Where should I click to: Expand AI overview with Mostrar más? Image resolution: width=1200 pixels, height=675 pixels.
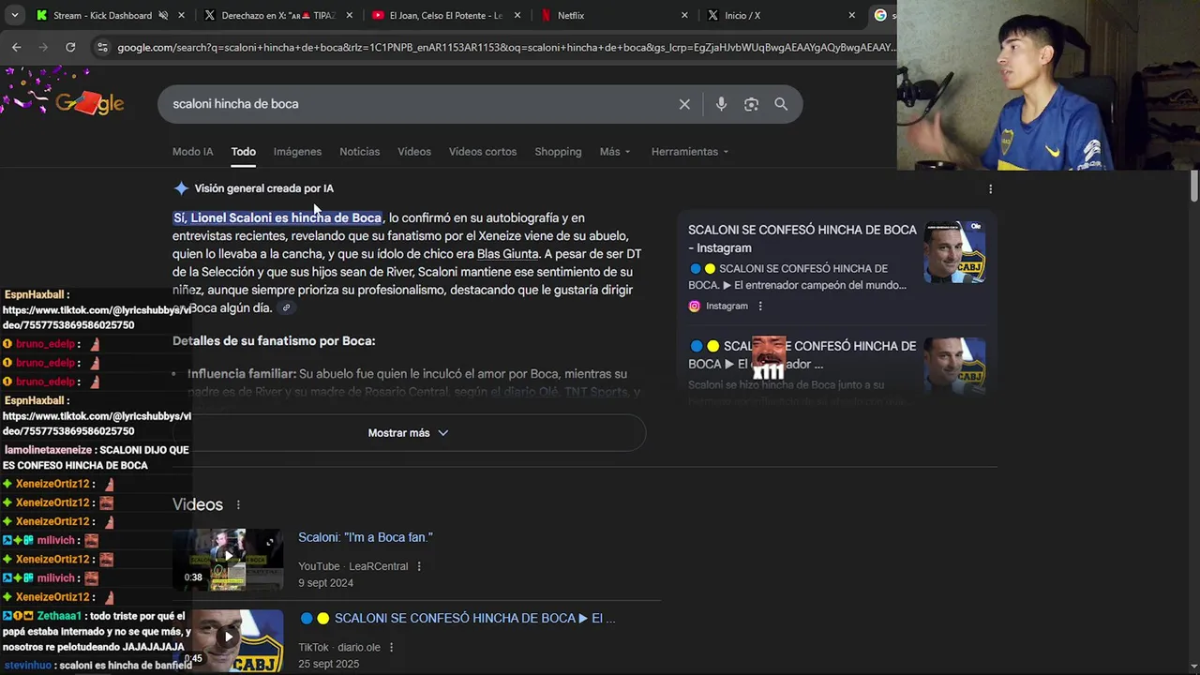409,433
